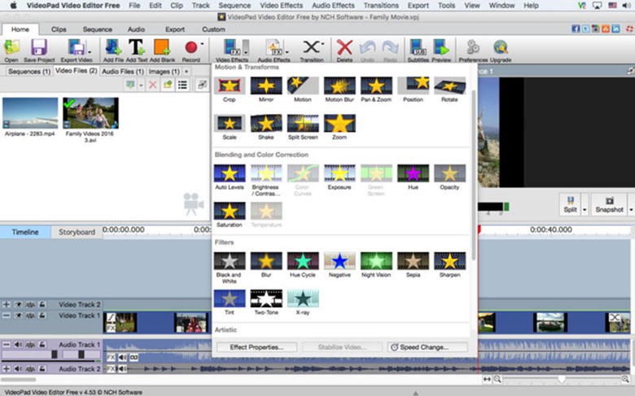Click the Snapshot button
The image size is (635, 396).
coord(609,205)
